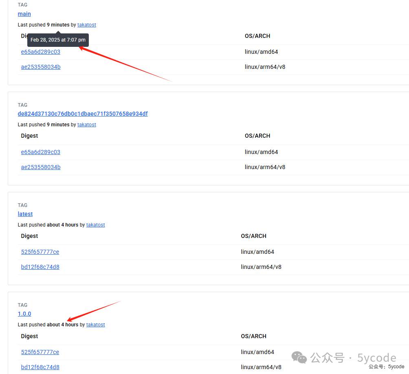Open the de824d37130c76db0c1dbaec71f3507658e934df tag link
Viewport: 409px width, 374px height.
pos(83,114)
